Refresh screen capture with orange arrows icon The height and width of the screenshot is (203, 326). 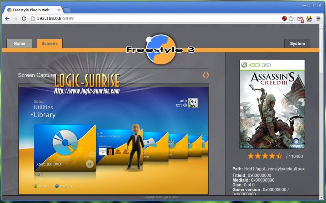(206, 75)
